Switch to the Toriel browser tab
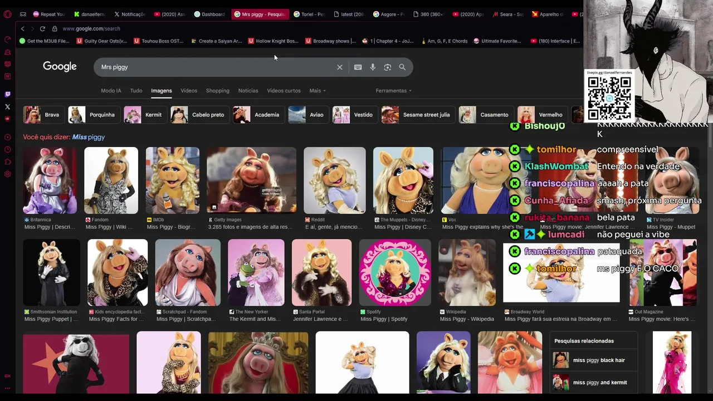713x401 pixels. coord(309,14)
